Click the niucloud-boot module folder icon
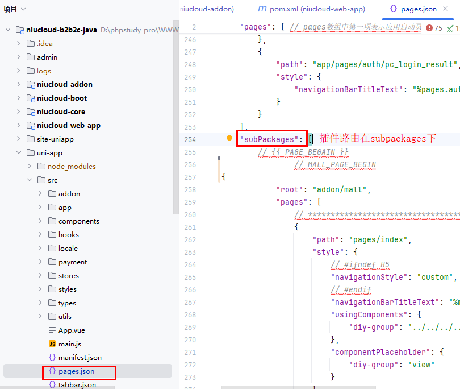 31,98
